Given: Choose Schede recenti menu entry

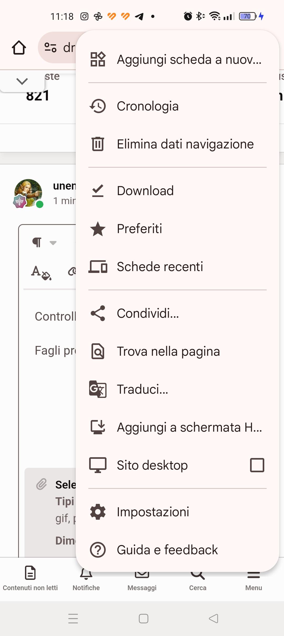Looking at the screenshot, I should click(160, 267).
